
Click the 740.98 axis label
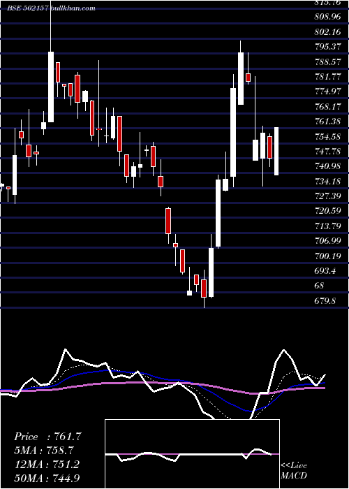[x=327, y=166]
